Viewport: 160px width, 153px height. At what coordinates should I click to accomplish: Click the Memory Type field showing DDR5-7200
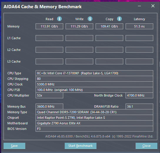point(94,112)
